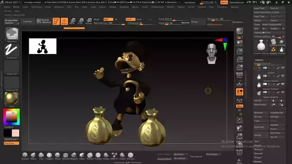This screenshot has width=292, height=164.
Task: Toggle the Floor grid icon
Action: click(239, 84)
